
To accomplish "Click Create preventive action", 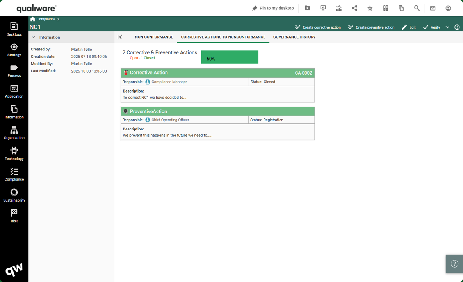I will pos(371,27).
